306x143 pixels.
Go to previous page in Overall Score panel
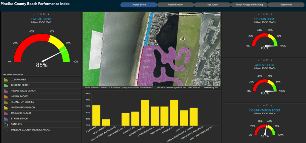35,14
